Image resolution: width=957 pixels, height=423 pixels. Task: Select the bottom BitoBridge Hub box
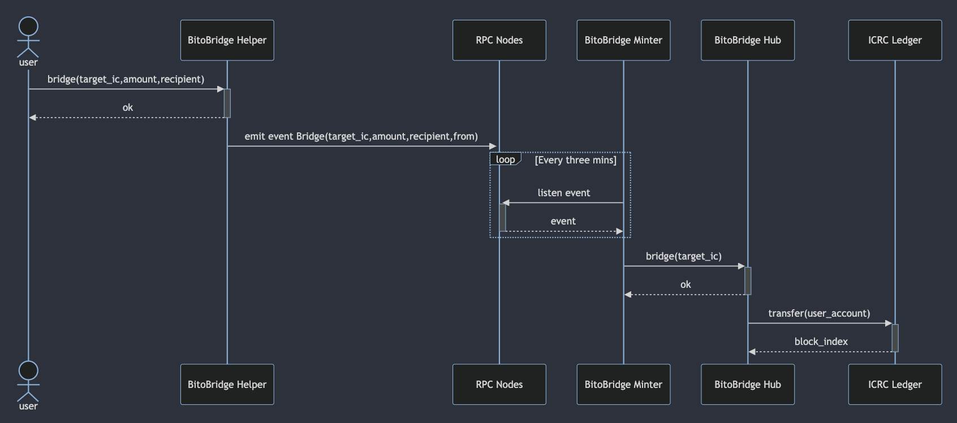pyautogui.click(x=747, y=385)
